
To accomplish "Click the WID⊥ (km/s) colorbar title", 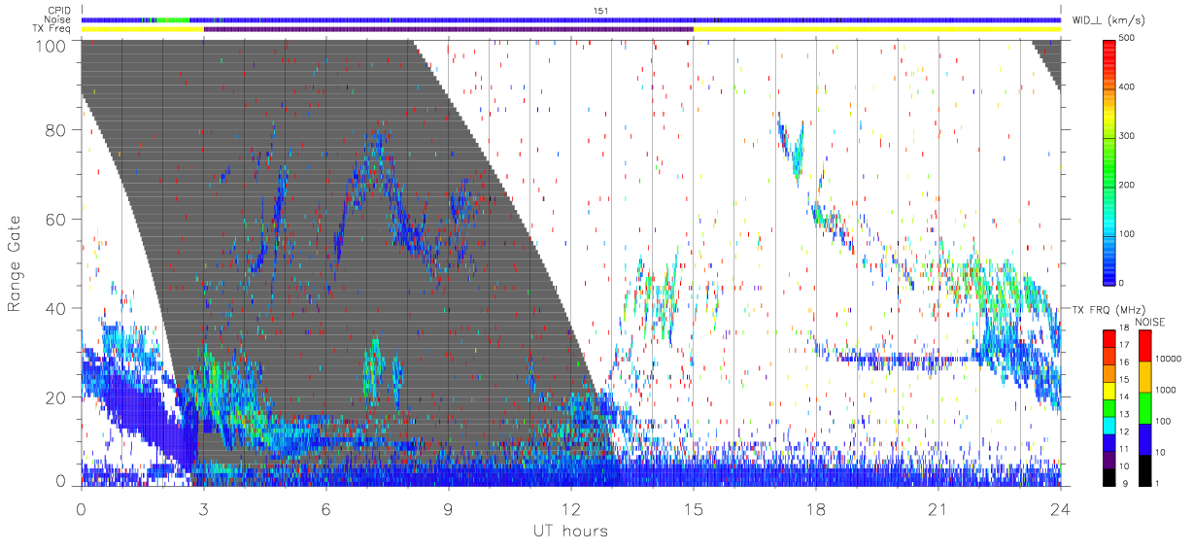I will tap(1110, 19).
